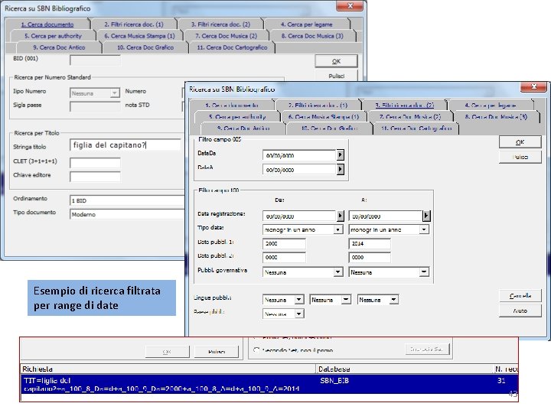The image size is (551, 413).
Task: Click OK button in back search window
Action: [x=336, y=61]
